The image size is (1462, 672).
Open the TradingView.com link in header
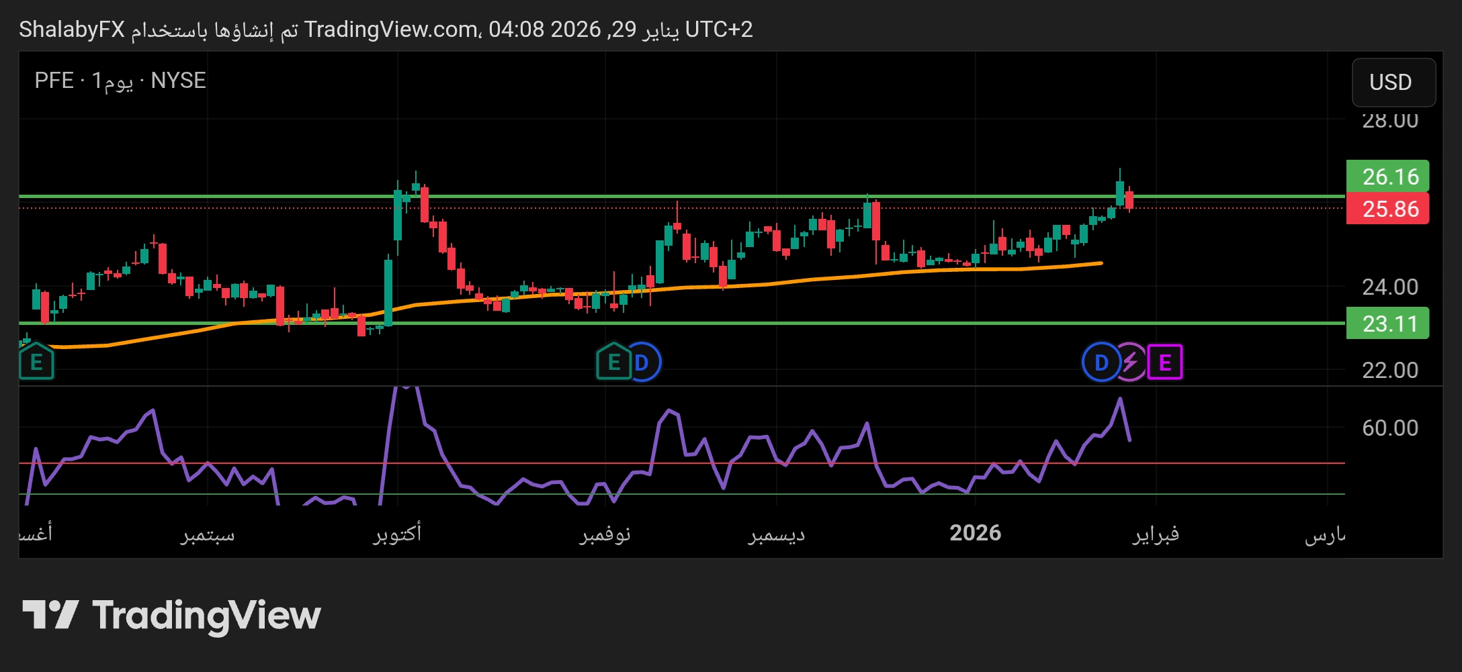(x=391, y=30)
